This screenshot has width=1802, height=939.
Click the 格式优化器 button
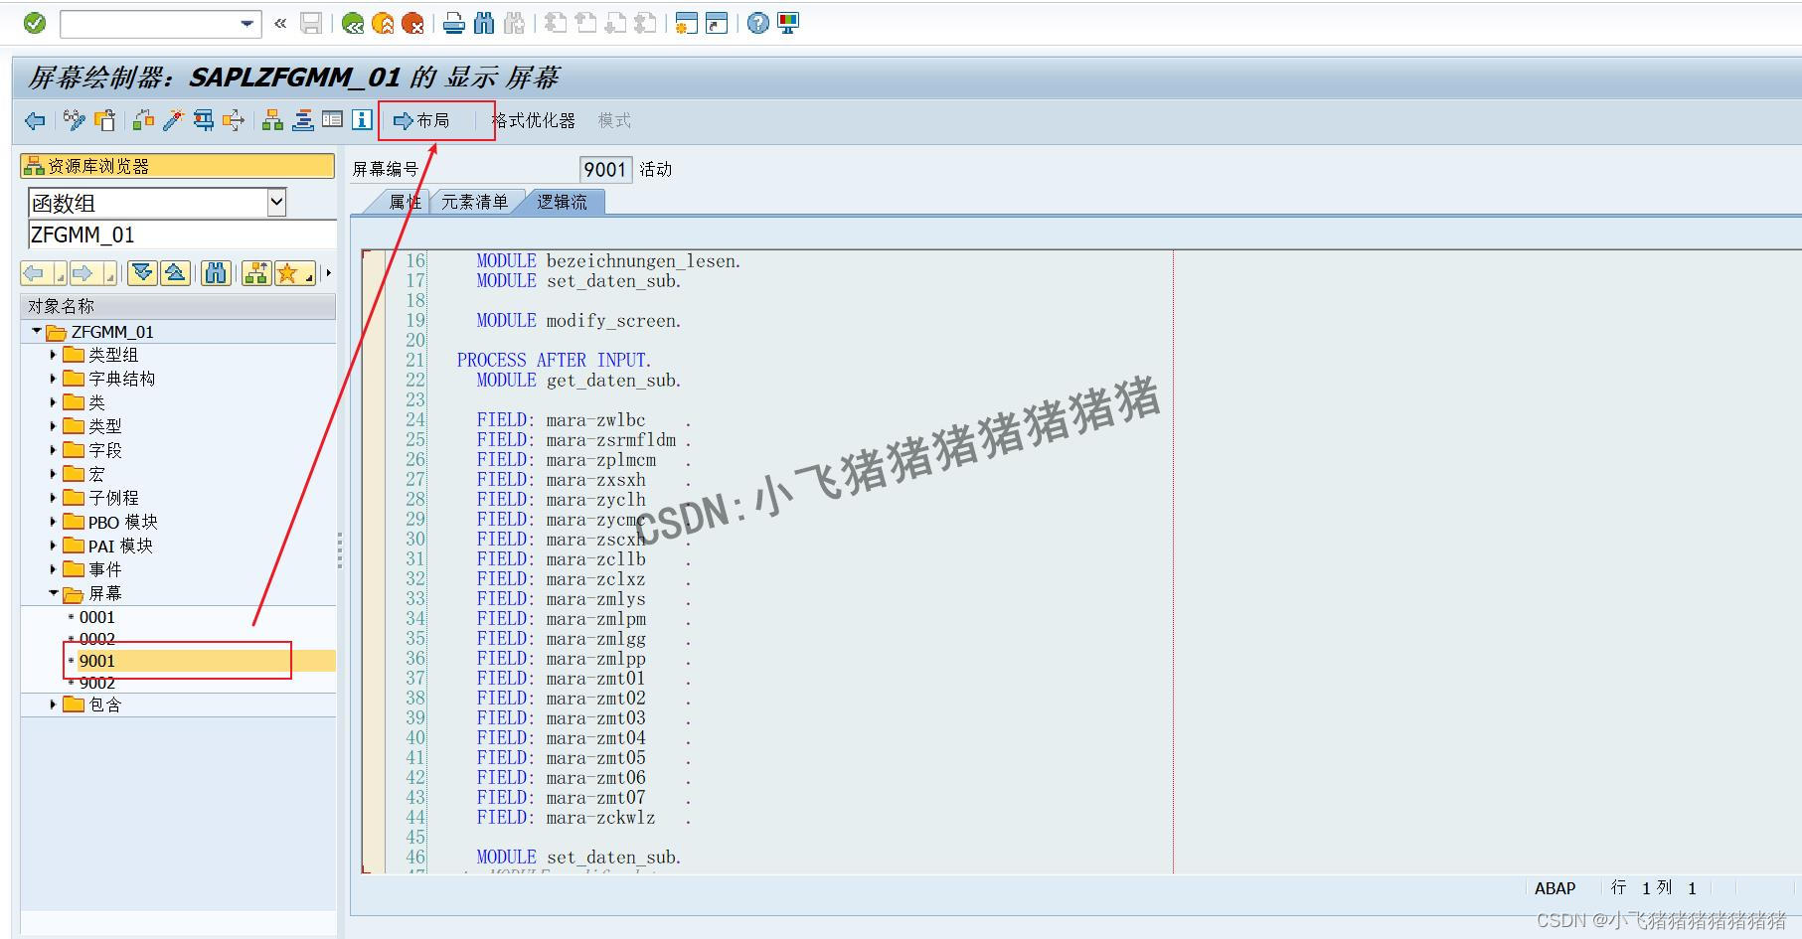pos(534,120)
